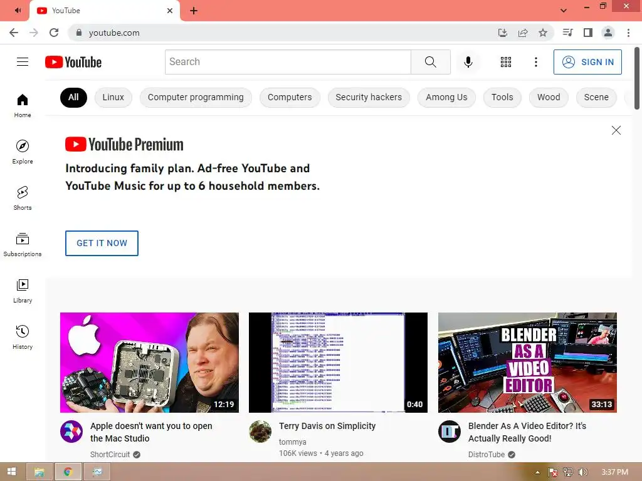Open tab search chevron

point(564,11)
